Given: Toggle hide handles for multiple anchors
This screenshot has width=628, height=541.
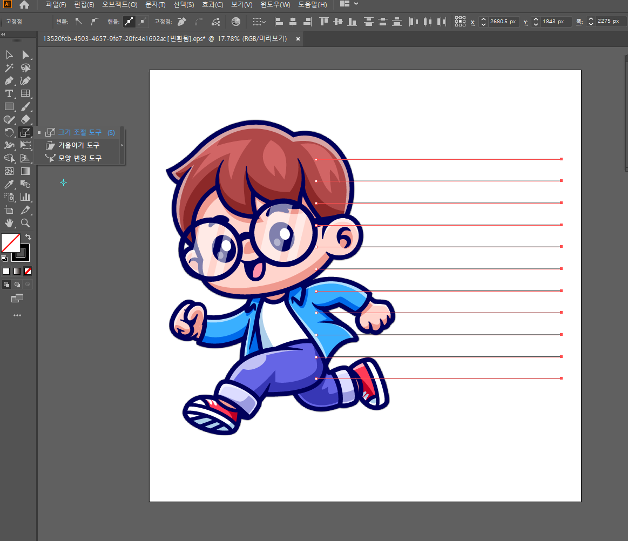Looking at the screenshot, I should 142,22.
